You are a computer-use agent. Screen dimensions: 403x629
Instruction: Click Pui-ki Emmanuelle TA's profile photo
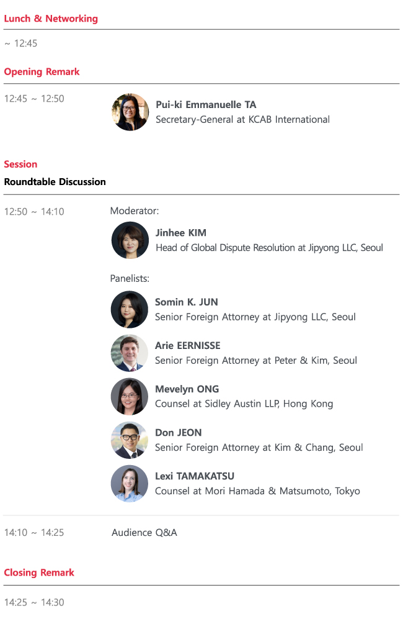tap(130, 112)
